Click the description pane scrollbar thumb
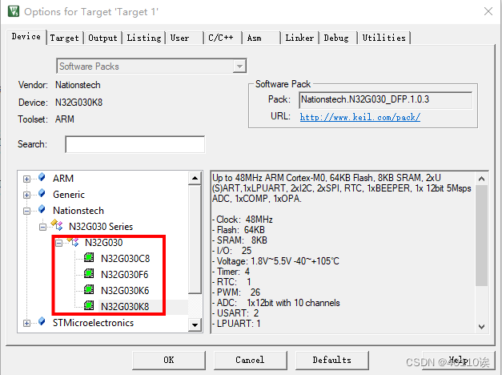The height and width of the screenshot is (375, 502). tap(481, 236)
